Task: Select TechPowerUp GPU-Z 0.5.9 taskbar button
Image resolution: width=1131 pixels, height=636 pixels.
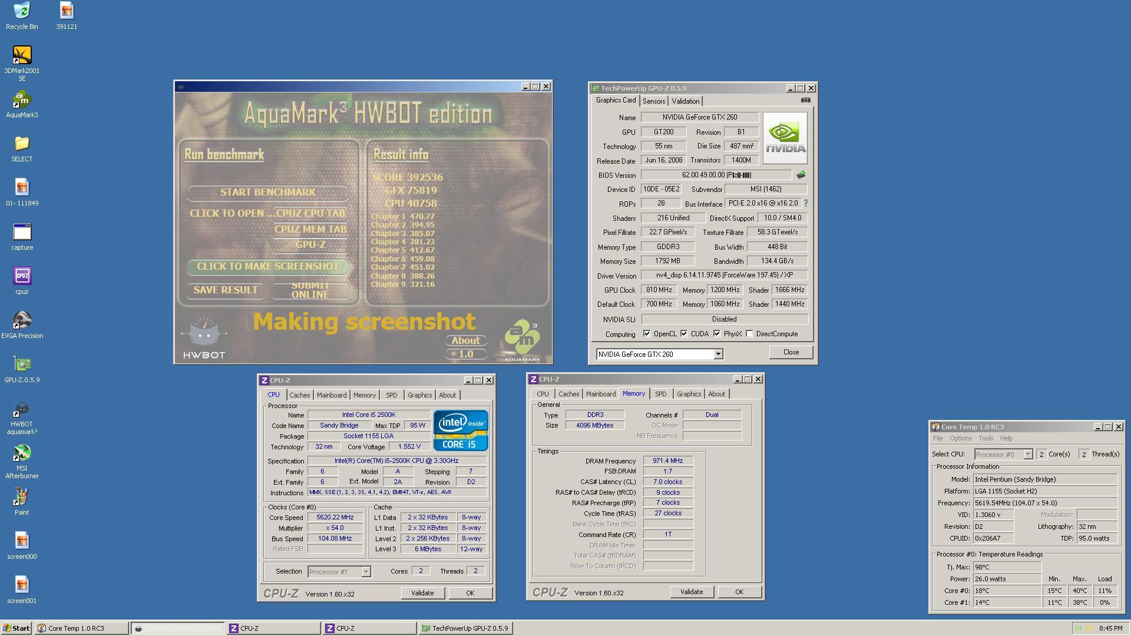Action: click(x=465, y=628)
